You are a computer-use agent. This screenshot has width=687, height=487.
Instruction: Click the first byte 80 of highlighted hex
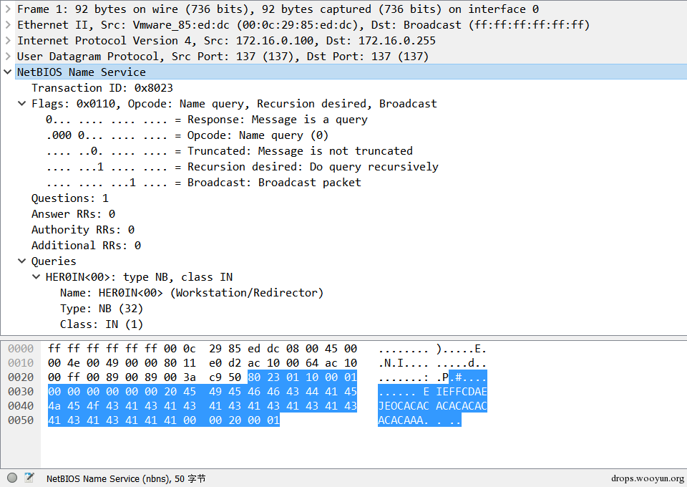point(253,377)
